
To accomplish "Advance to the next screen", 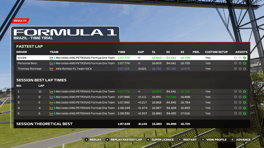I will [241, 139].
